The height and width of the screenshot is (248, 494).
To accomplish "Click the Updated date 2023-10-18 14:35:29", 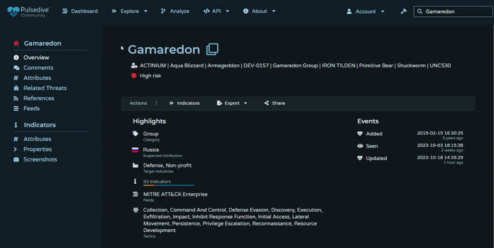I will tap(440, 158).
